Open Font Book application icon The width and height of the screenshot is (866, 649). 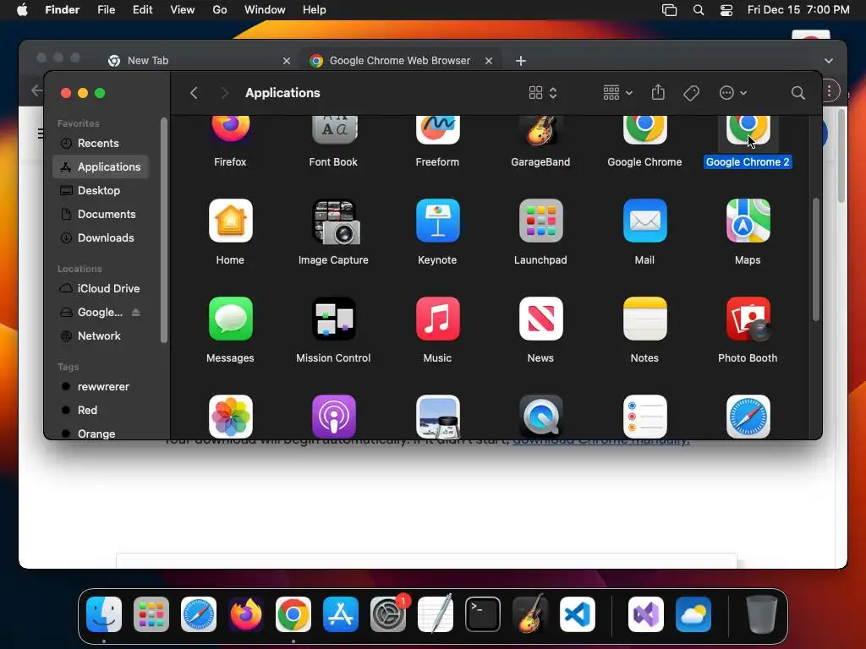(333, 130)
